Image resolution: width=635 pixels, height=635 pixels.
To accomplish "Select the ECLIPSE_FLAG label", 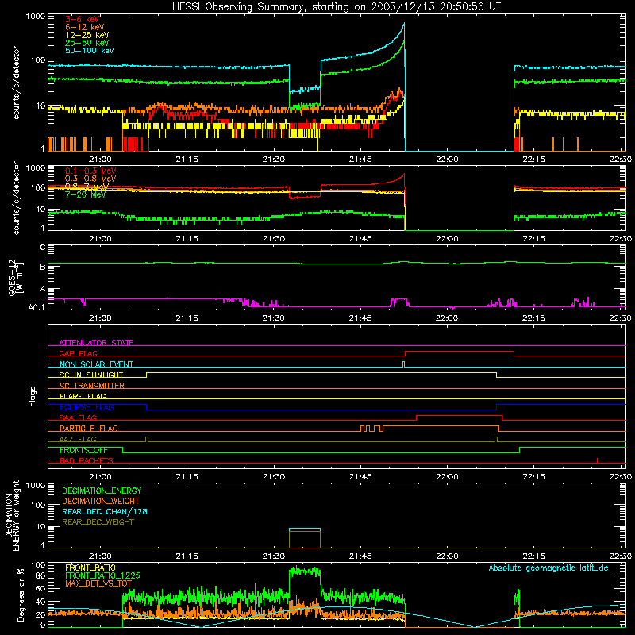I will click(x=87, y=407).
